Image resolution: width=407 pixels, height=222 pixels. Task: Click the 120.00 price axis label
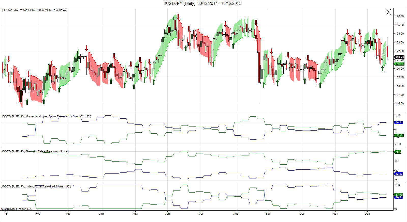pyautogui.click(x=400, y=69)
